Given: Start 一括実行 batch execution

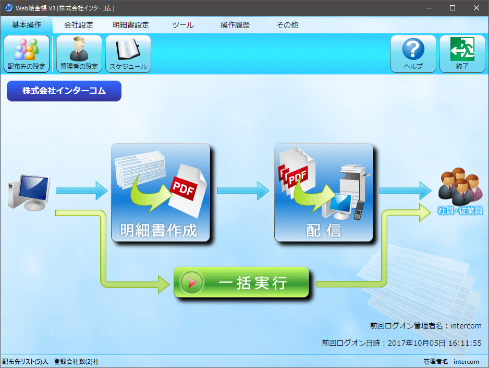Looking at the screenshot, I should click(x=241, y=283).
